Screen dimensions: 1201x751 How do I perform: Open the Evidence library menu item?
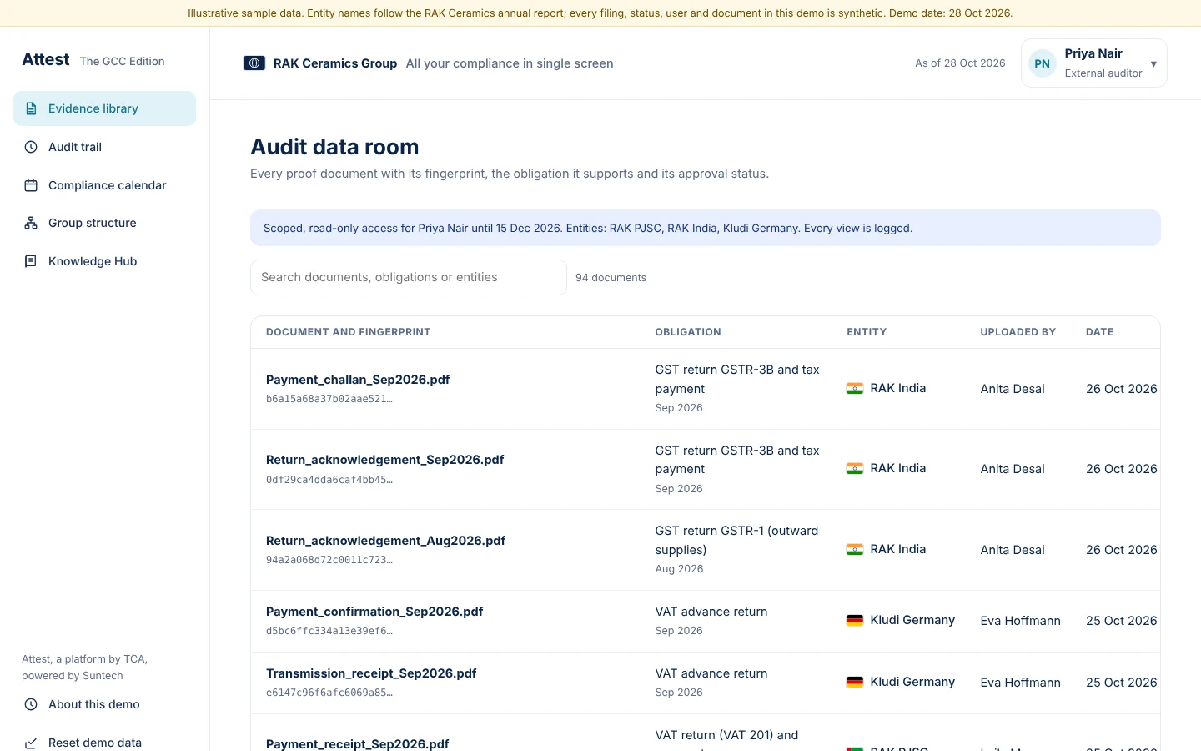pyautogui.click(x=104, y=108)
